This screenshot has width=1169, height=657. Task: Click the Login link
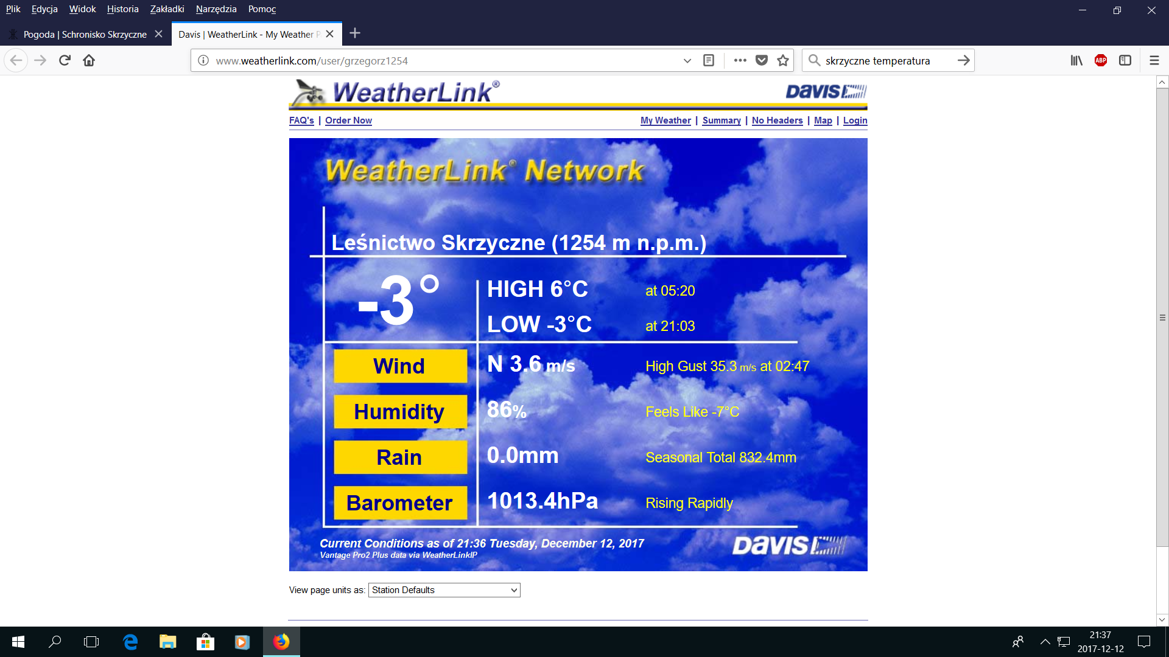tap(855, 120)
